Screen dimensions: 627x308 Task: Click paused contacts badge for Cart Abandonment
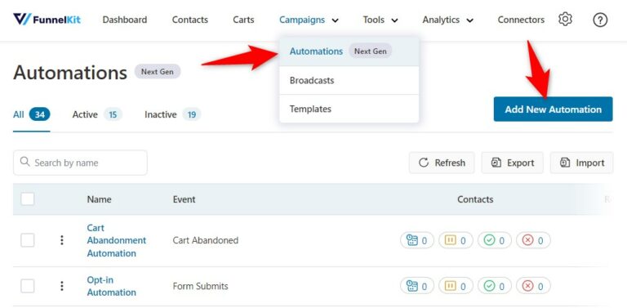(x=456, y=240)
